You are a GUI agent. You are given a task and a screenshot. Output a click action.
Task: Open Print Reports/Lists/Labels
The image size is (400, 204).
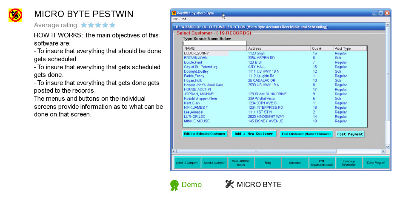(x=322, y=163)
